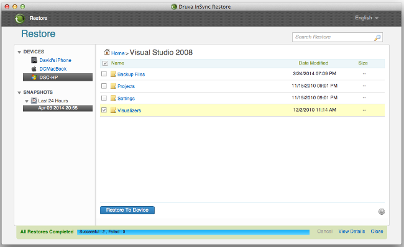
Task: Check the Settings folder checkbox
Action: (x=104, y=98)
